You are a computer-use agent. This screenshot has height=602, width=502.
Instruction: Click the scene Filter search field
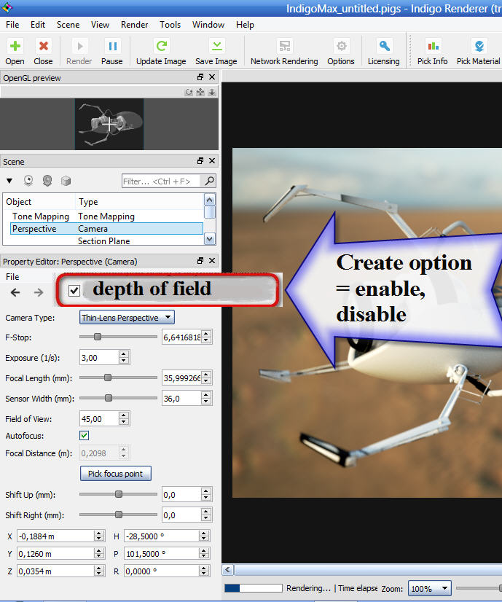(x=162, y=181)
